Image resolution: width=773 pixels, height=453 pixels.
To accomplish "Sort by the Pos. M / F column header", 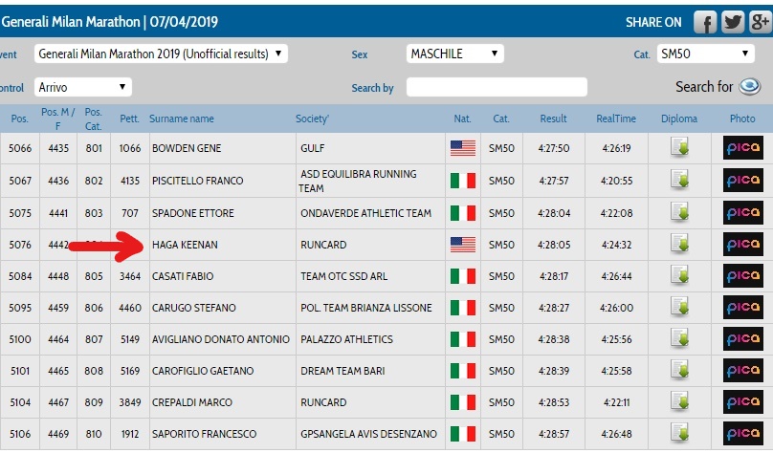I will coord(58,119).
